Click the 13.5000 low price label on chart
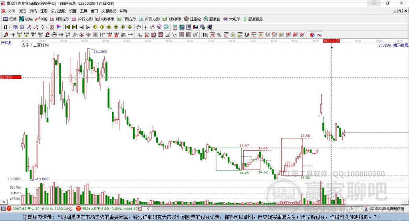409x221 pixels. [x=44, y=179]
